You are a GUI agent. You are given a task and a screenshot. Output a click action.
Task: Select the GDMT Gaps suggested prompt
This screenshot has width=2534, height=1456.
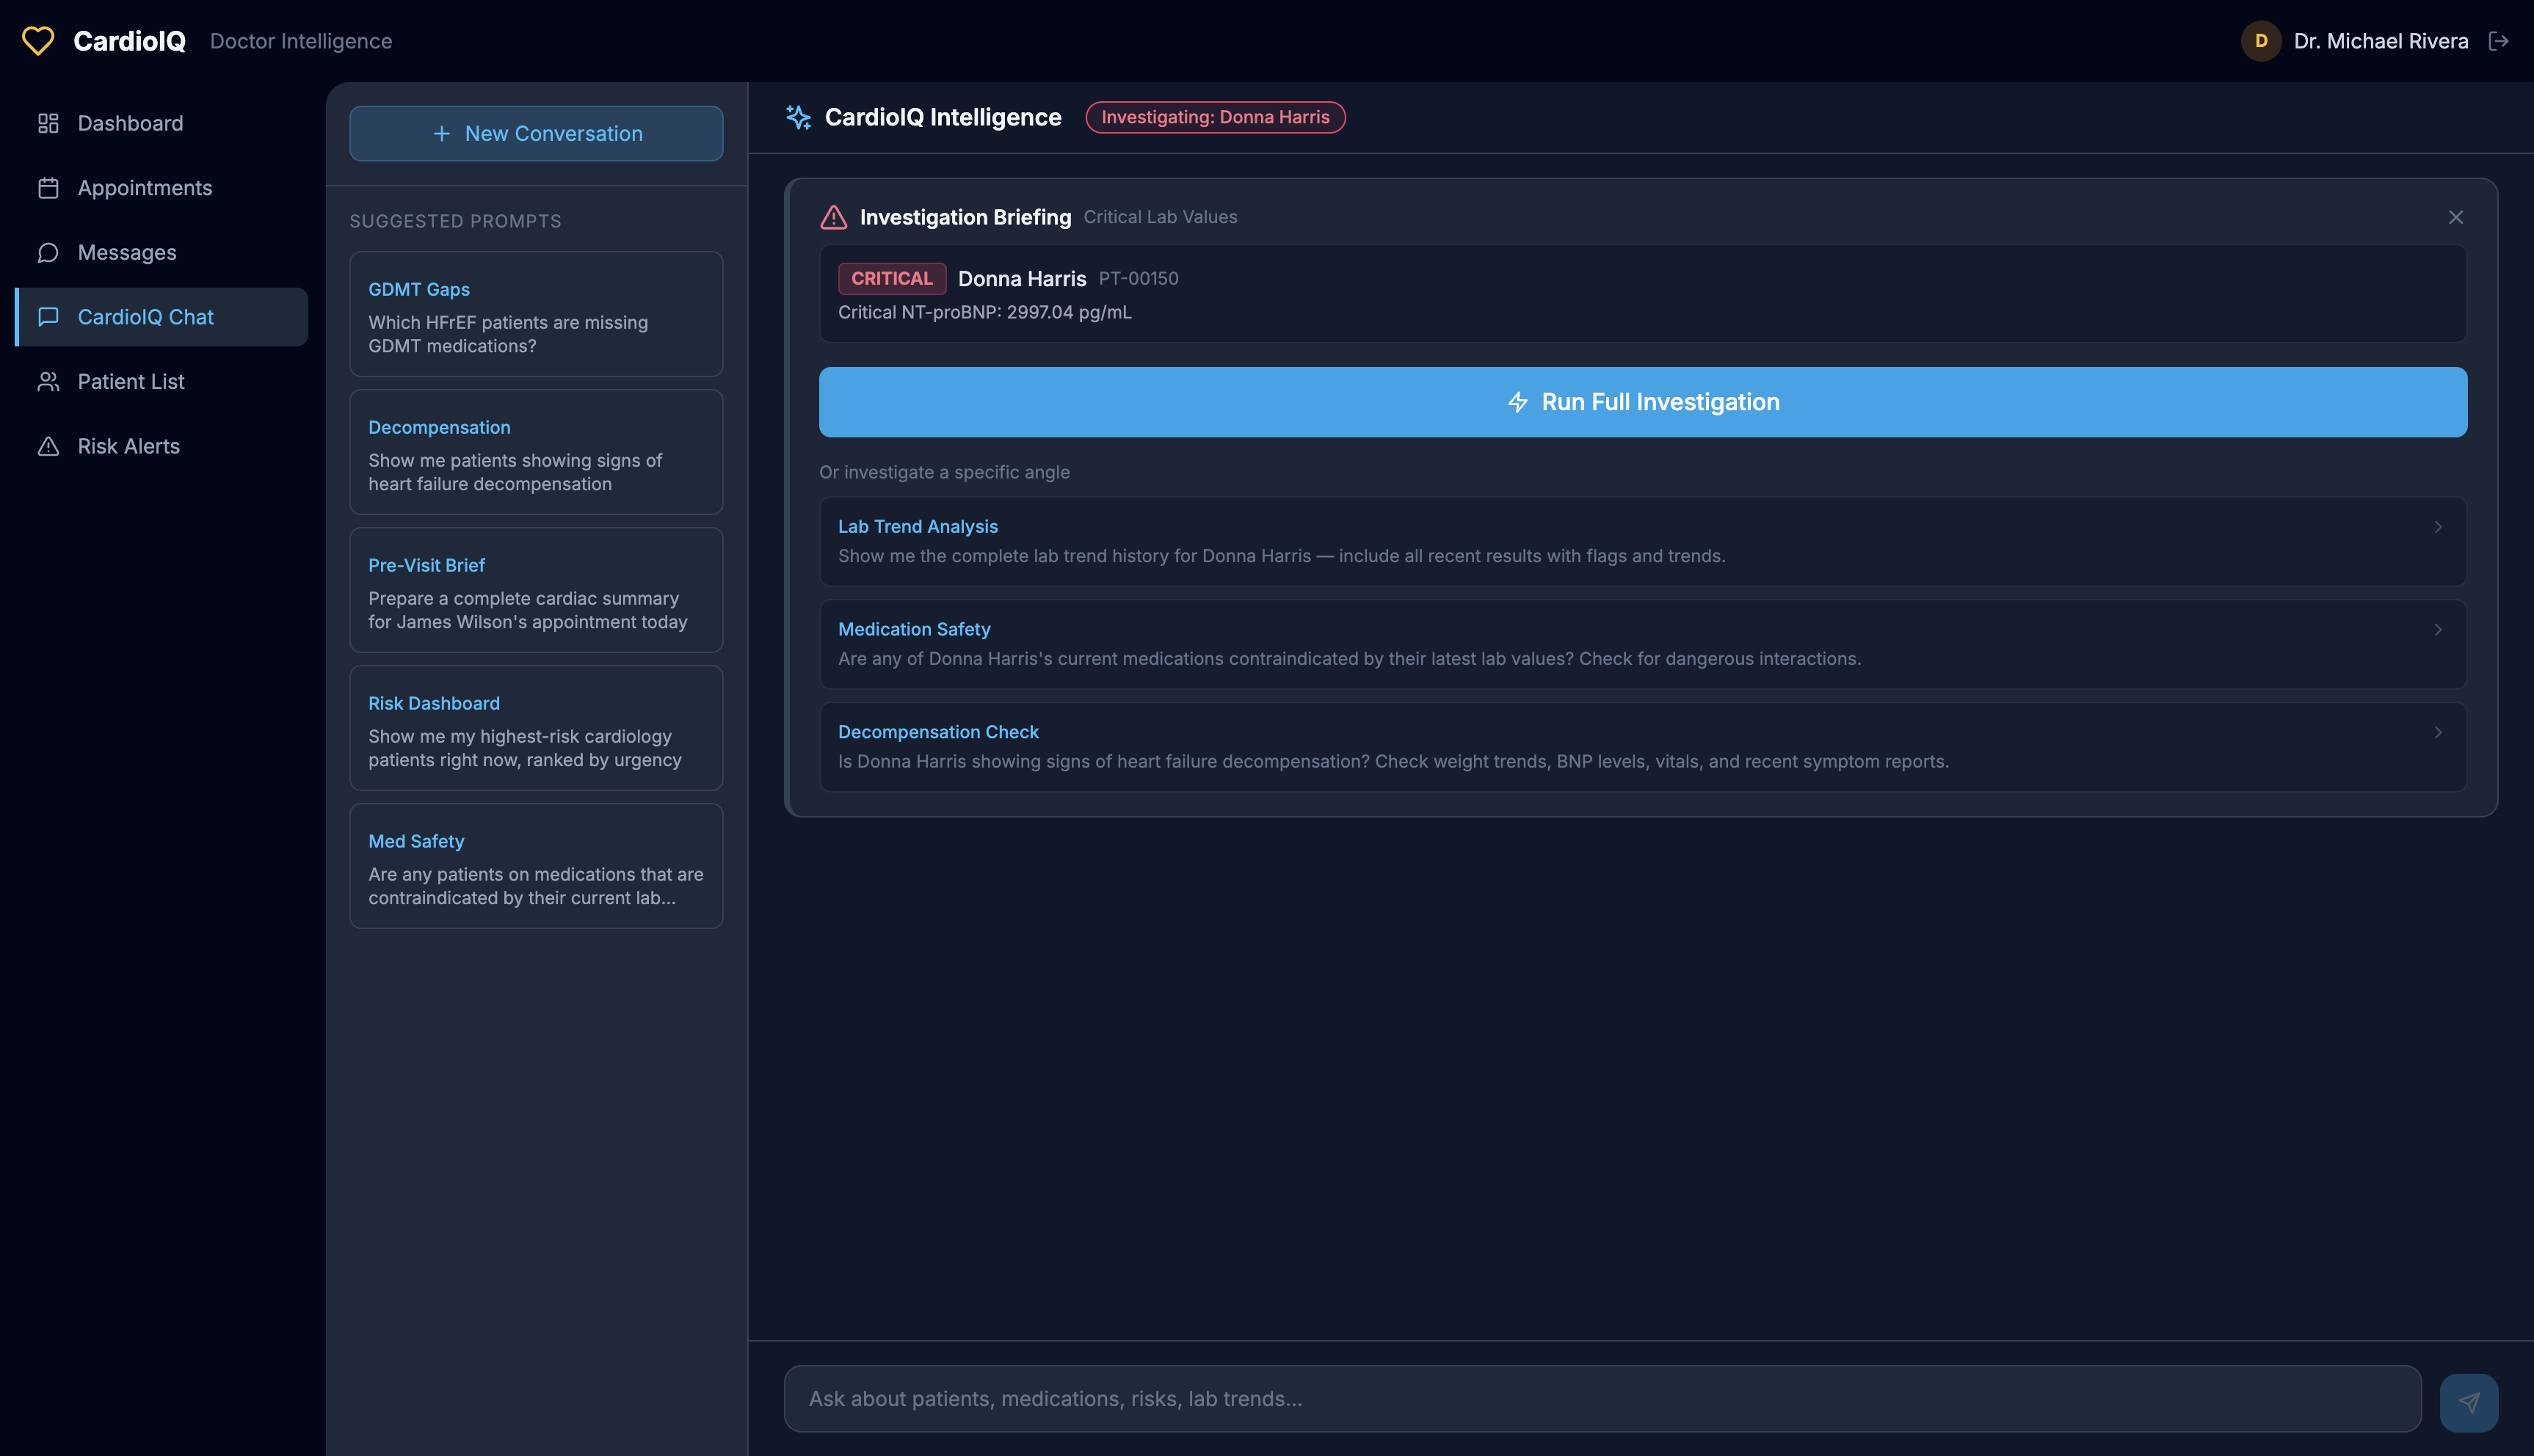coord(536,314)
